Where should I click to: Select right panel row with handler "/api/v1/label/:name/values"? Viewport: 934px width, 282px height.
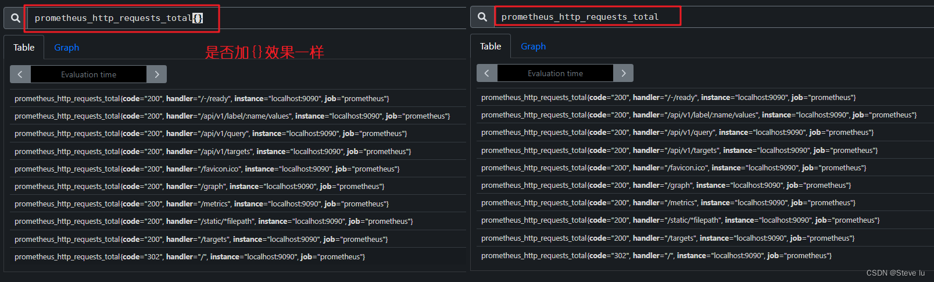[x=705, y=115]
